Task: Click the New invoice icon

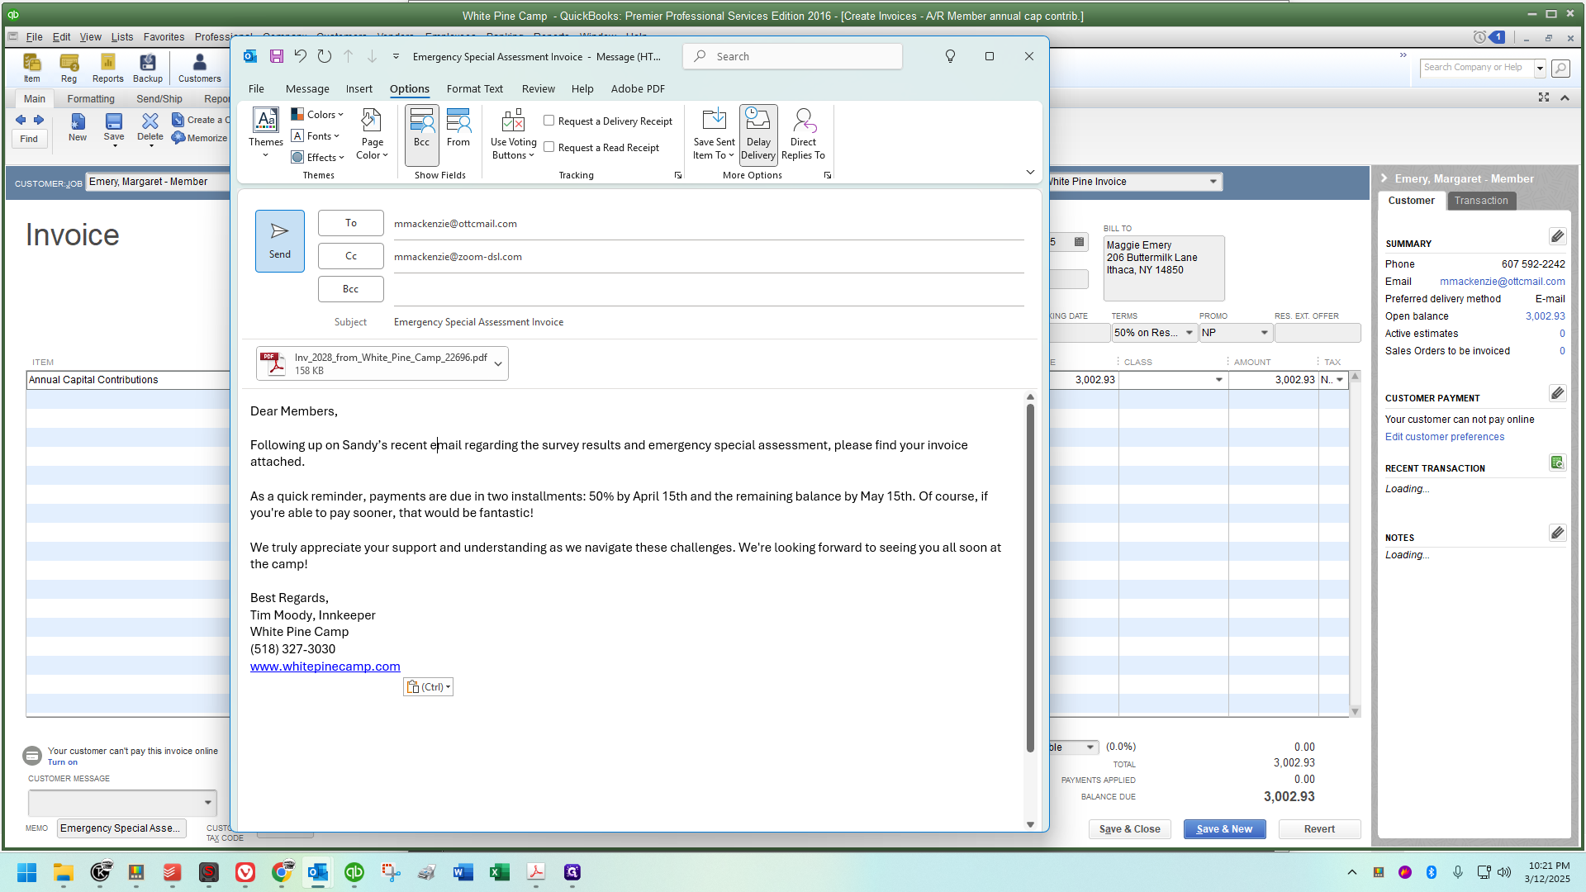Action: pyautogui.click(x=77, y=127)
